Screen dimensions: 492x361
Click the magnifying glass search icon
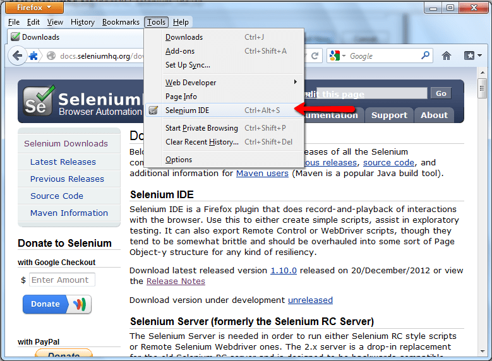(x=425, y=56)
